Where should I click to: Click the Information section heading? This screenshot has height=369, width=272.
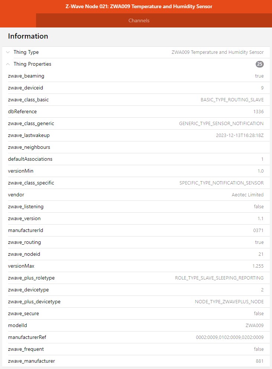(27, 36)
